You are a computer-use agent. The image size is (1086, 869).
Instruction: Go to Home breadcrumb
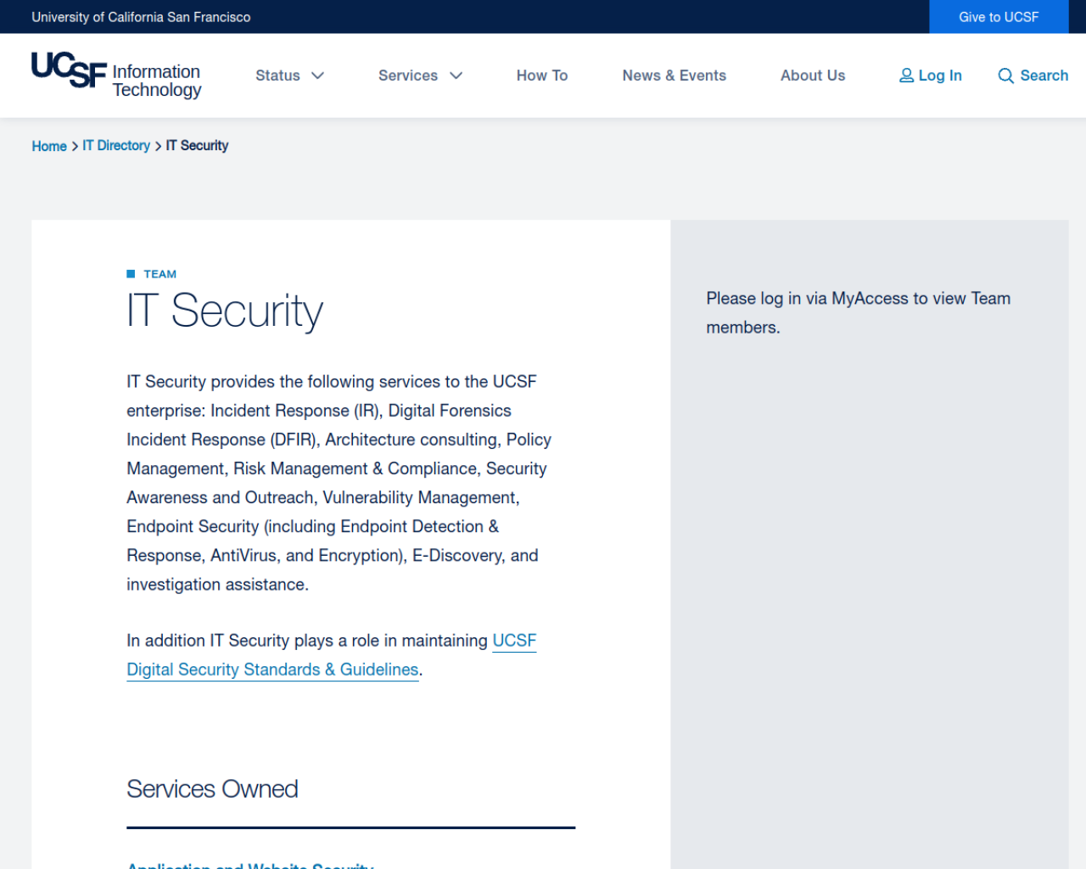49,146
